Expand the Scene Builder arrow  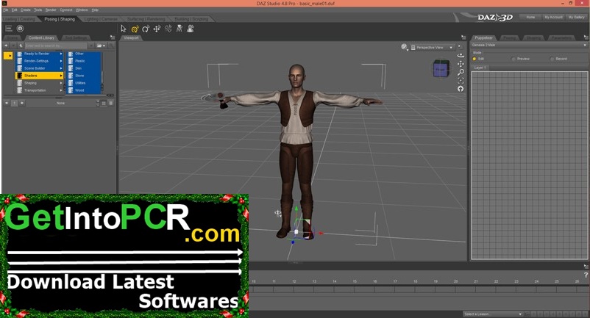61,68
